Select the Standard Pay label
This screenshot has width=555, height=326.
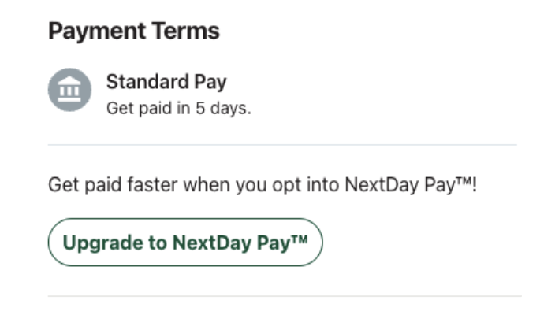pos(166,82)
